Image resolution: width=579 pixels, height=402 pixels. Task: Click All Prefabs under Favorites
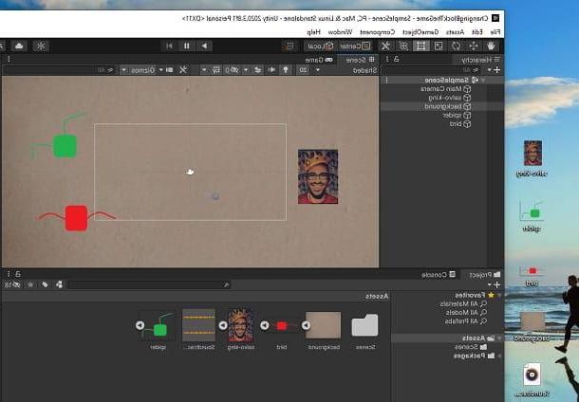point(466,321)
